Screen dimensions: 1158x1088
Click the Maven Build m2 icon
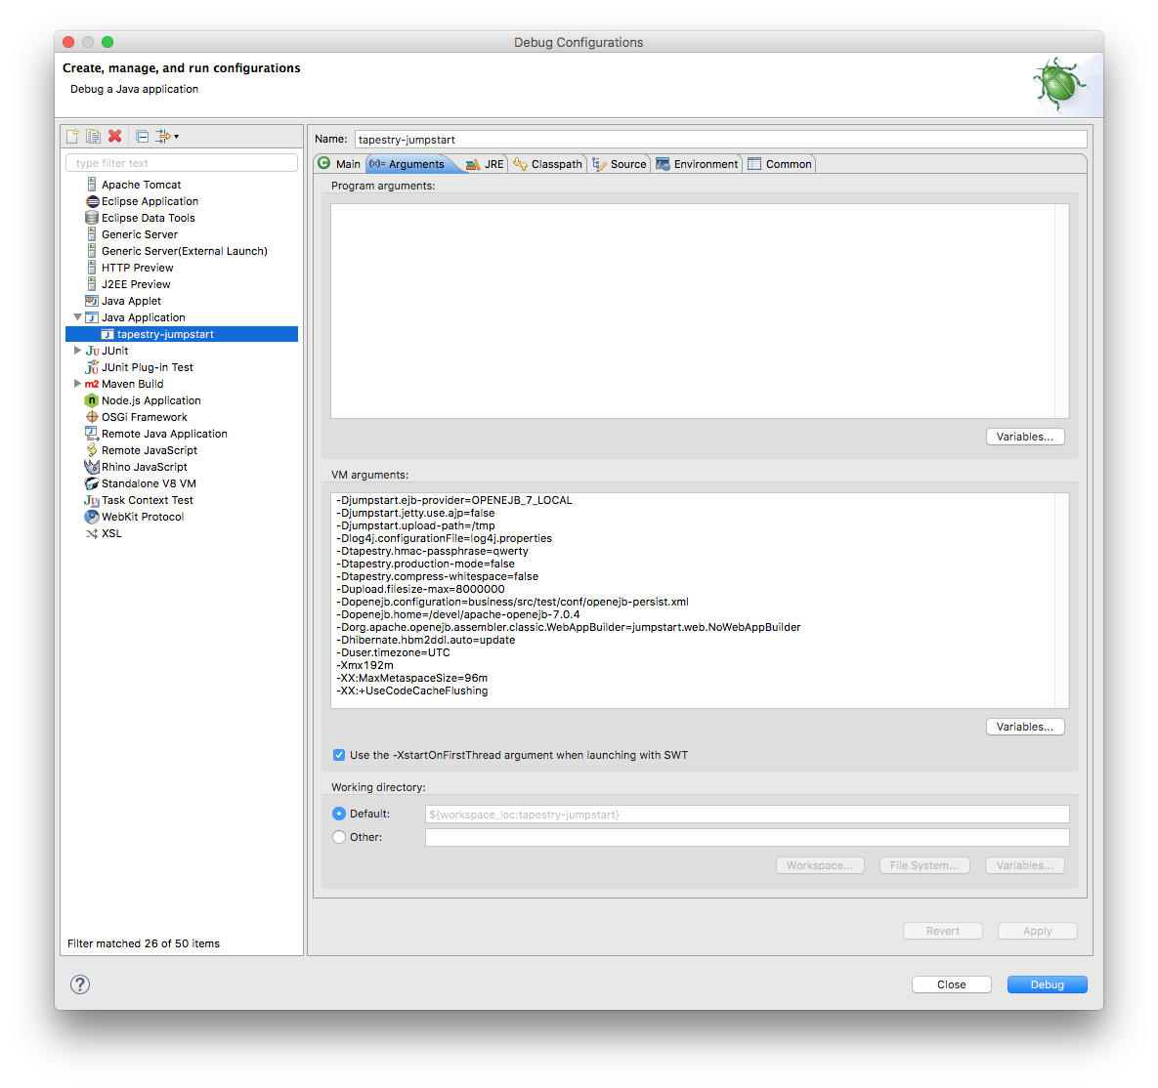coord(92,384)
